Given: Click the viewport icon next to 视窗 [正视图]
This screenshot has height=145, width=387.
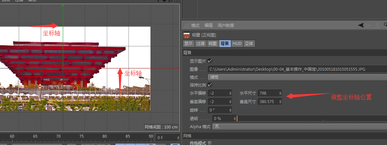Looking at the screenshot, I should tap(187, 35).
